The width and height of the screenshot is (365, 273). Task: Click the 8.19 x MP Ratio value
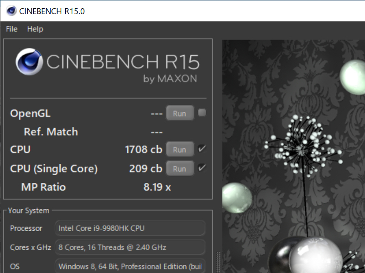(157, 187)
